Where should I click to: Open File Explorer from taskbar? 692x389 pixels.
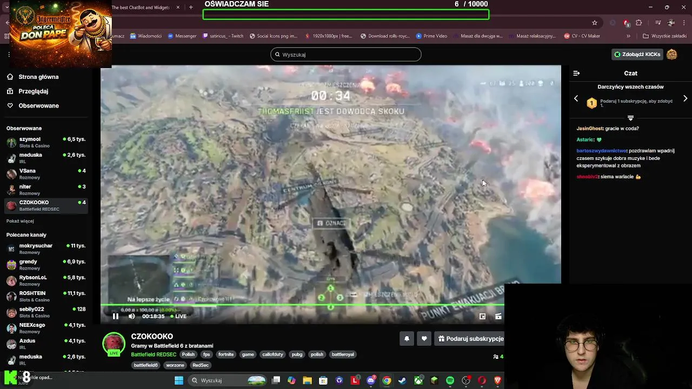point(307,380)
